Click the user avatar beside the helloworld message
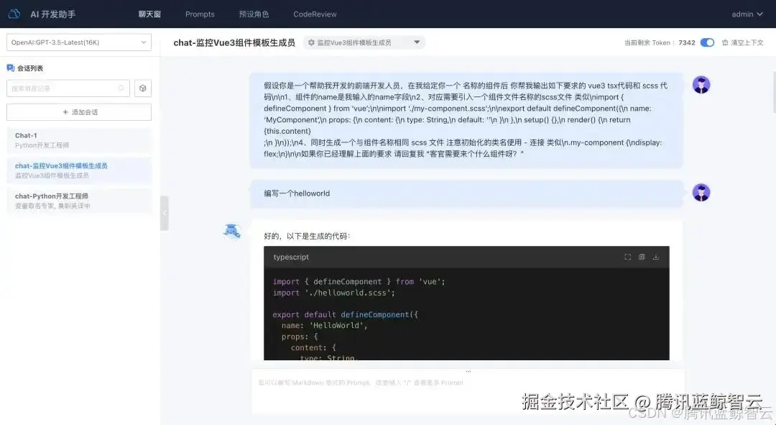This screenshot has height=425, width=776. [701, 192]
